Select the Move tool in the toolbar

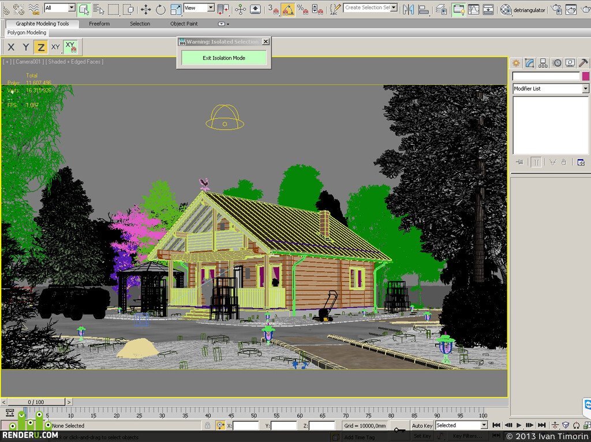[145, 9]
